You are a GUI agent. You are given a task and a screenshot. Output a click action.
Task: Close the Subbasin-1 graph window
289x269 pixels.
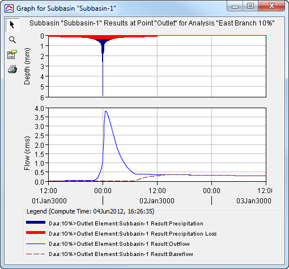[x=271, y=6]
